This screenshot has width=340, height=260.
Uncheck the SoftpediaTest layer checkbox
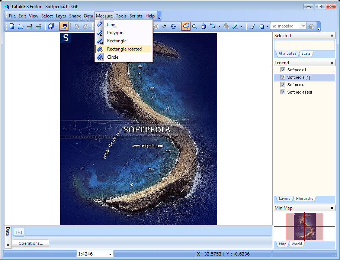(283, 92)
